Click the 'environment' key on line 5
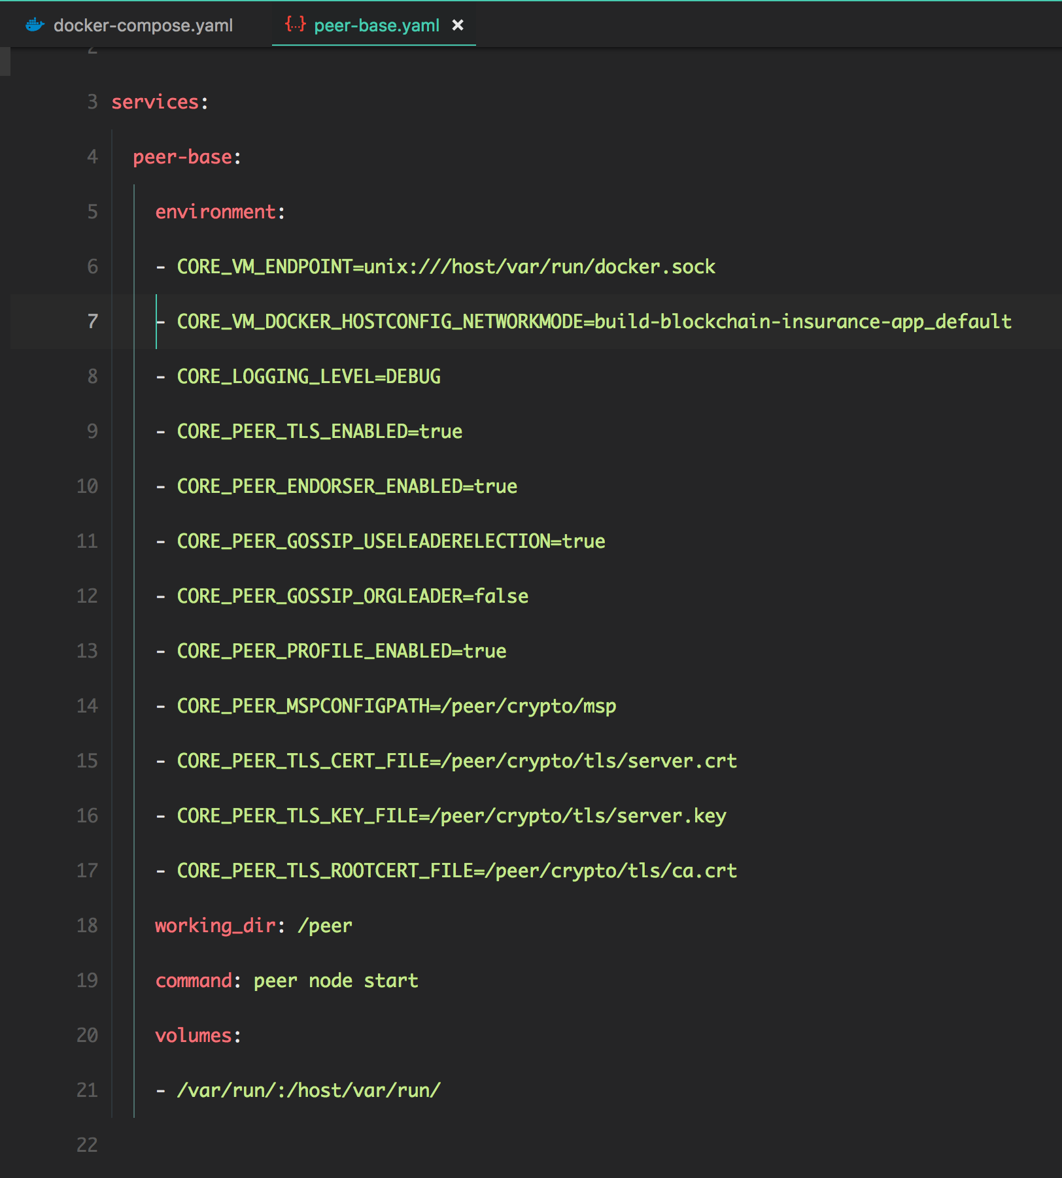 pyautogui.click(x=215, y=212)
